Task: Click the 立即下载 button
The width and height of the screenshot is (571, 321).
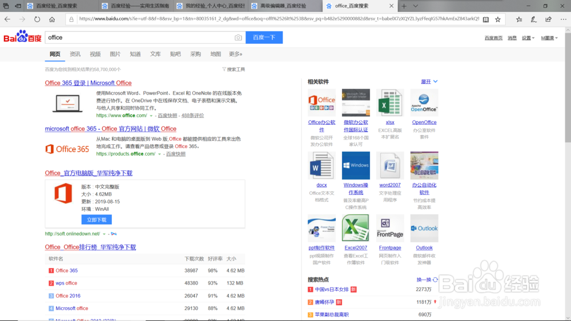Action: tap(96, 220)
